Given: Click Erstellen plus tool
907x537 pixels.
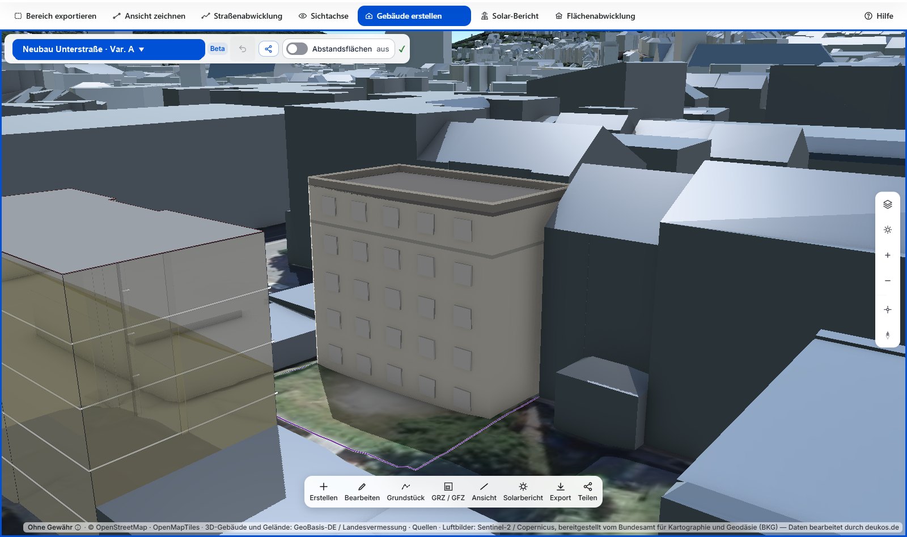Looking at the screenshot, I should point(324,492).
